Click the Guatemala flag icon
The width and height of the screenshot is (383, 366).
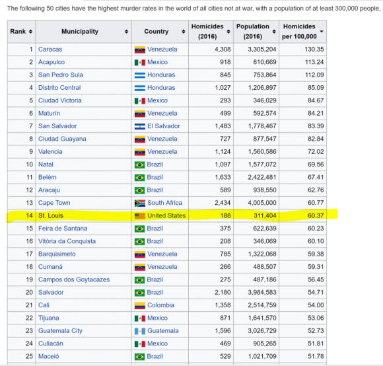pyautogui.click(x=140, y=331)
